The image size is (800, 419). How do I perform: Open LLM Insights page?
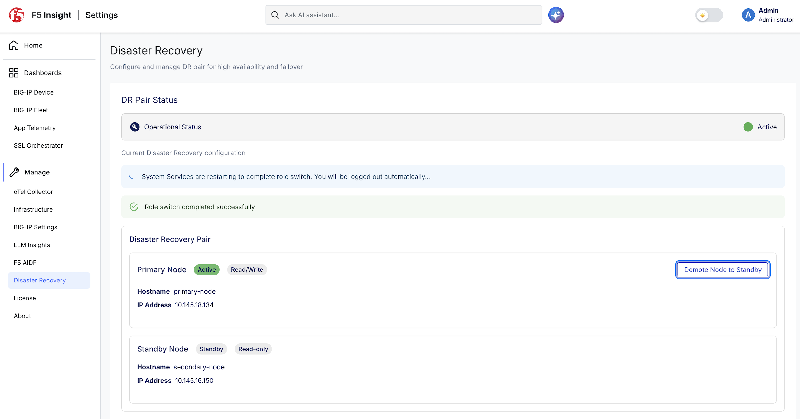pos(32,245)
